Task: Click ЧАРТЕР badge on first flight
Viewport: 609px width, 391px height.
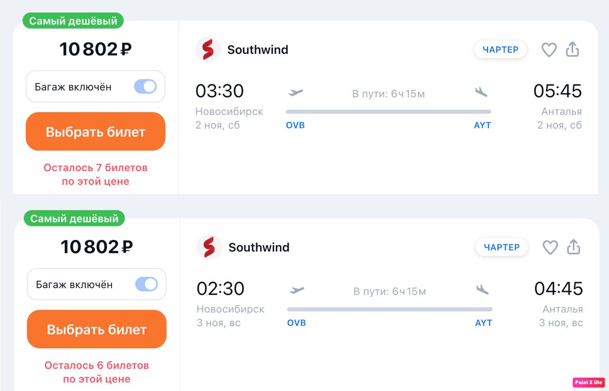Action: [500, 50]
